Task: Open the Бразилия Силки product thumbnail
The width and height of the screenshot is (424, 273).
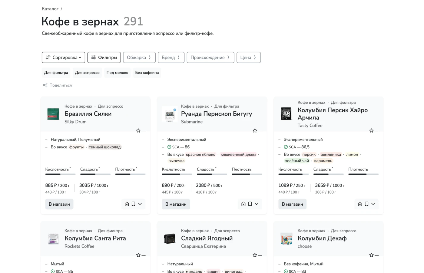Action: (53, 114)
